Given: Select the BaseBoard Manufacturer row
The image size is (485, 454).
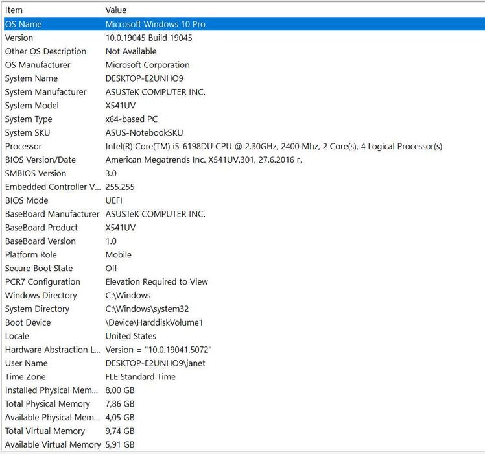Looking at the screenshot, I should [x=244, y=214].
